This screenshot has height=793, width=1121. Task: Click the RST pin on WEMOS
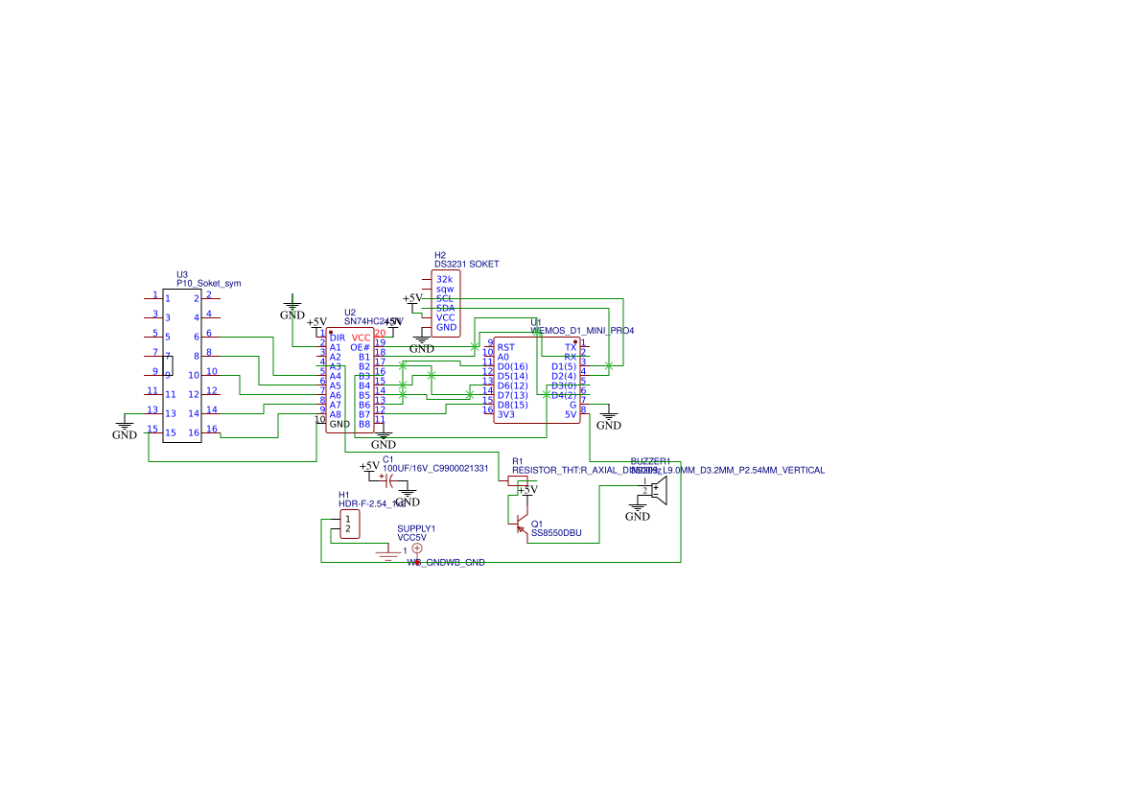click(506, 347)
